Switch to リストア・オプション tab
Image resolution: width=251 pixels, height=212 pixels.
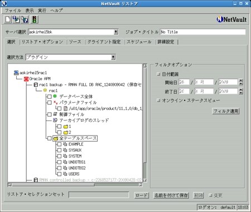pyautogui.click(x=42, y=42)
